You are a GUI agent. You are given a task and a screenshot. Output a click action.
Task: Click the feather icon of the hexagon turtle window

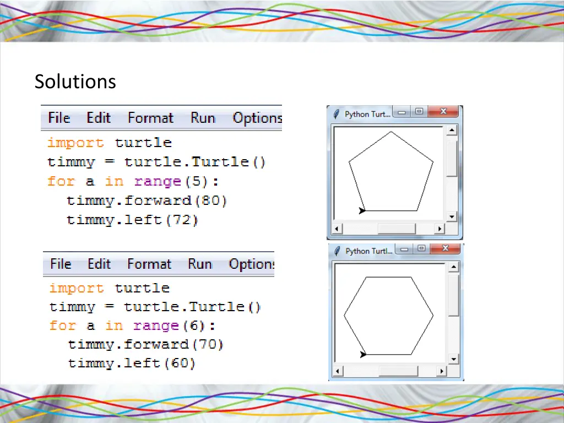point(338,251)
